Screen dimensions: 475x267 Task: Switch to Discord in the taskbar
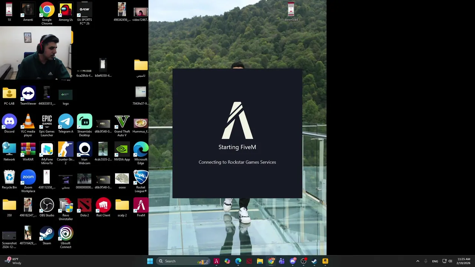(292, 261)
